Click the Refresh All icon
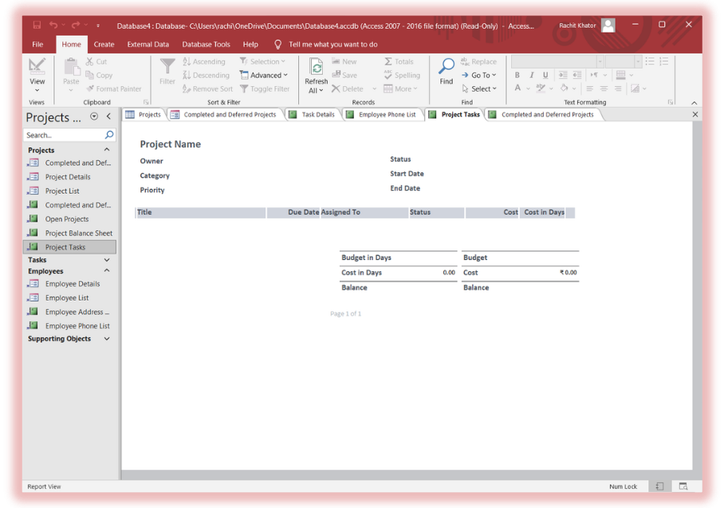This screenshot has height=508, width=724. coord(316,67)
